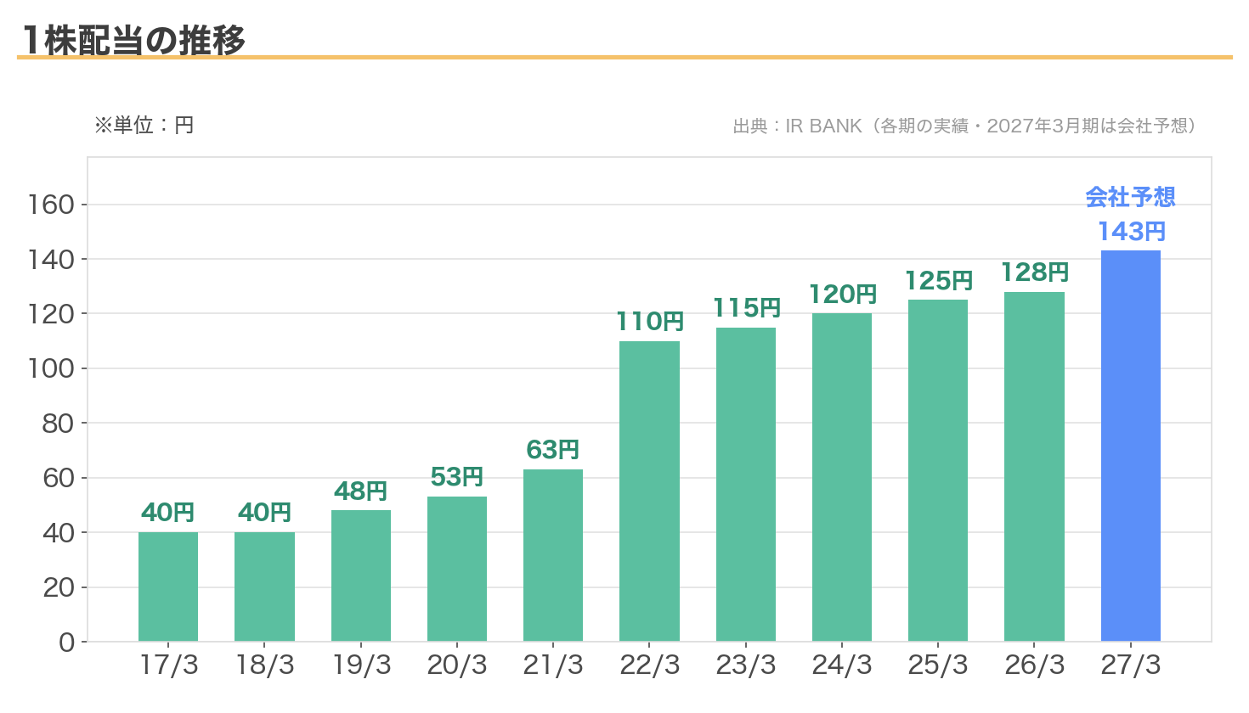Click the 80 y-axis tick label
Screen dimensions: 1249x713
[x=59, y=424]
